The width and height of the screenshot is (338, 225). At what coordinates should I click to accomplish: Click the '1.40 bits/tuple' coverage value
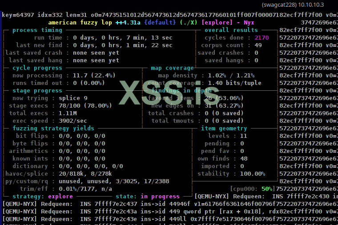(234, 83)
